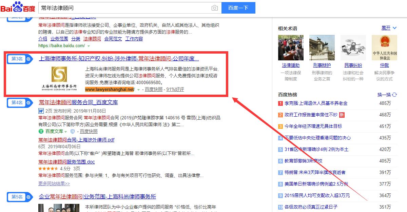Viewport: 407px width, 212px height.
Task: Click the 第3名 rank badge
Action: (x=20, y=59)
